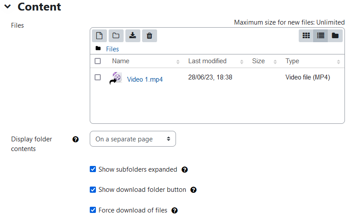Click the sort arrows next to Type
Screen dimensions: 348x216
(338, 62)
